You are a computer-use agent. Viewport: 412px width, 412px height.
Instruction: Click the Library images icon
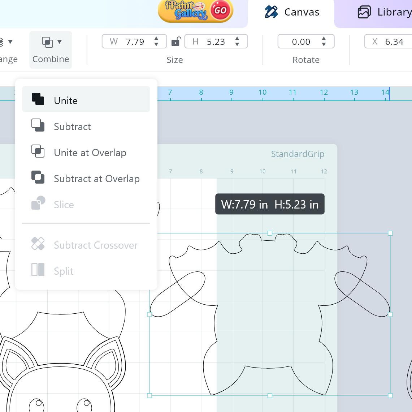click(x=364, y=12)
